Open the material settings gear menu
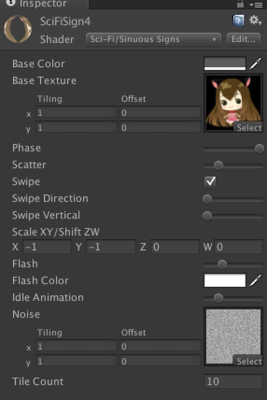Screen dimensions: 267x400 pyautogui.click(x=255, y=20)
